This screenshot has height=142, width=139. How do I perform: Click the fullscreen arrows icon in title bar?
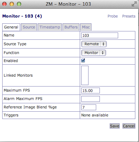coord(134,4)
